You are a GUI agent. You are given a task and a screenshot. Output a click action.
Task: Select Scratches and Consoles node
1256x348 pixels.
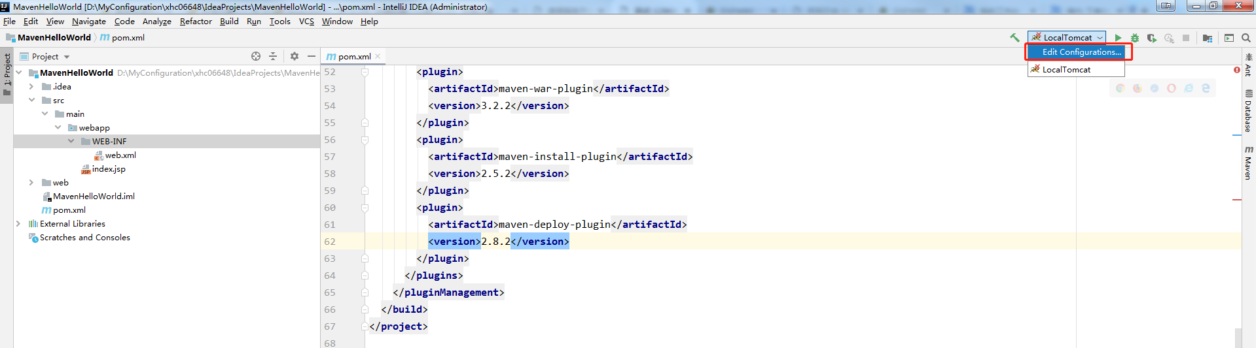(x=84, y=237)
